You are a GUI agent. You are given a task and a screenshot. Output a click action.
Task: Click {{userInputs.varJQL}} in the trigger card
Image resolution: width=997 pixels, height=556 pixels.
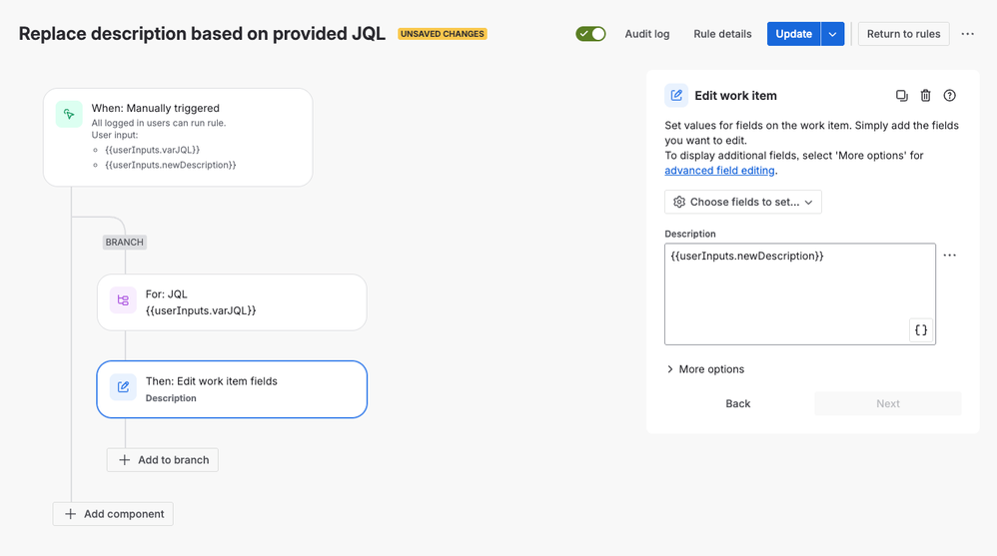[152, 150]
